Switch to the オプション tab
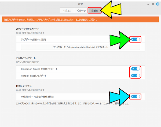The image size is (161, 127). (x=67, y=11)
